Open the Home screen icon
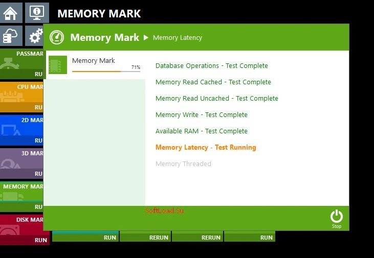Image resolution: width=374 pixels, height=258 pixels. (11, 13)
